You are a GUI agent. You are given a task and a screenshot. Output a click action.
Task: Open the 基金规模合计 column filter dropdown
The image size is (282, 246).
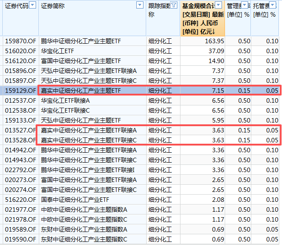point(219,5)
